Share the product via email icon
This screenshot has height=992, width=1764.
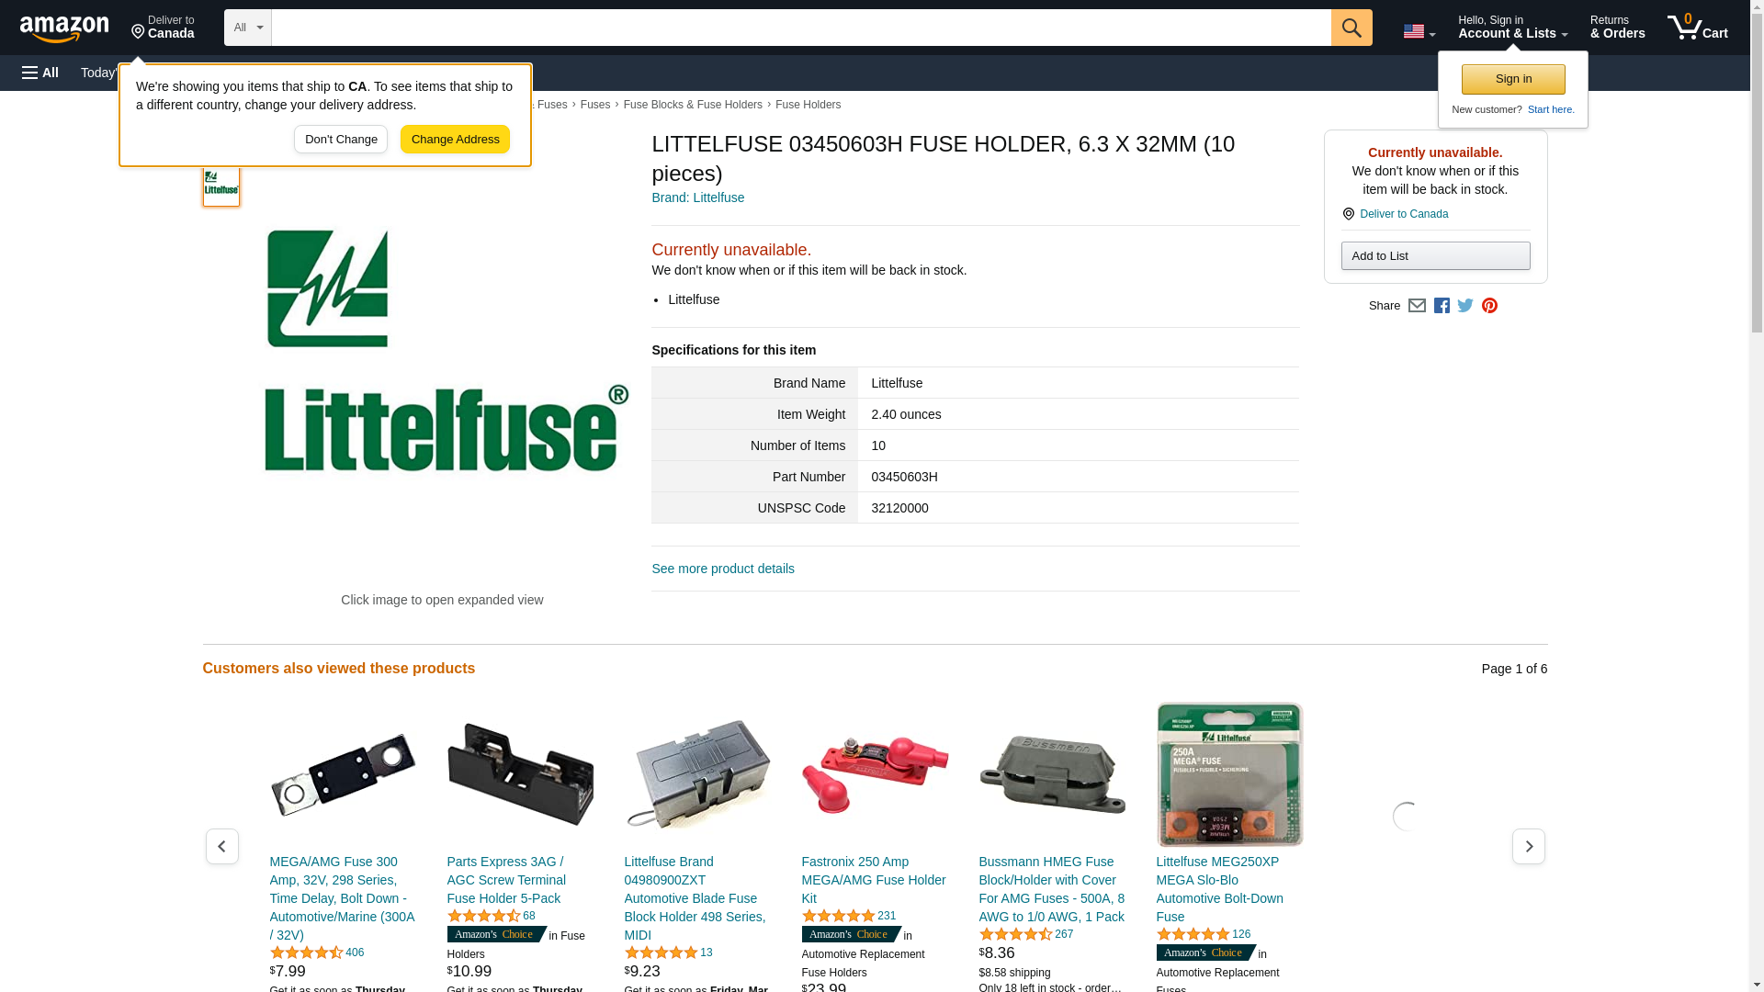point(1417,306)
